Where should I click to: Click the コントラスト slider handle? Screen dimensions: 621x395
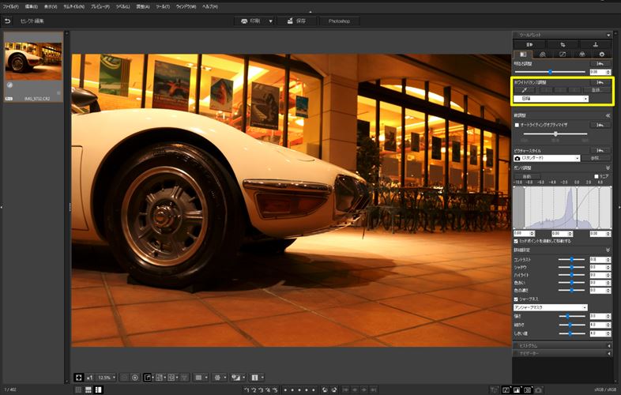[571, 259]
